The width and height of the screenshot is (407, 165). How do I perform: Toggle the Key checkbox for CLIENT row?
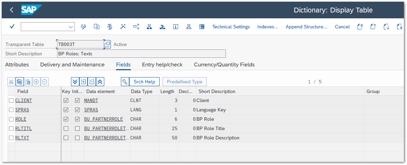pos(66,101)
